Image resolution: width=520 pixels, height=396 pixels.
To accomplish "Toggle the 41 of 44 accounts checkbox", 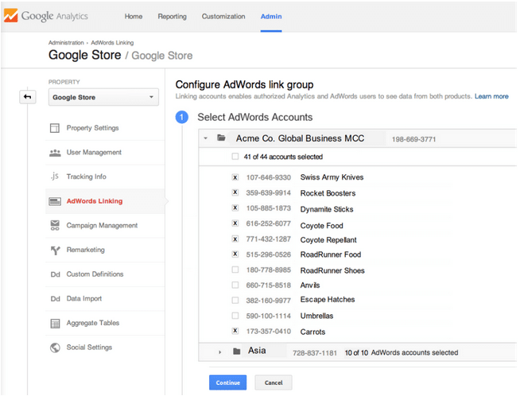I will 235,156.
